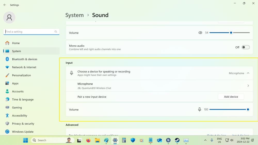Turn on the Mono audio toggle
Screen dimensions: 258x145
coord(246,47)
